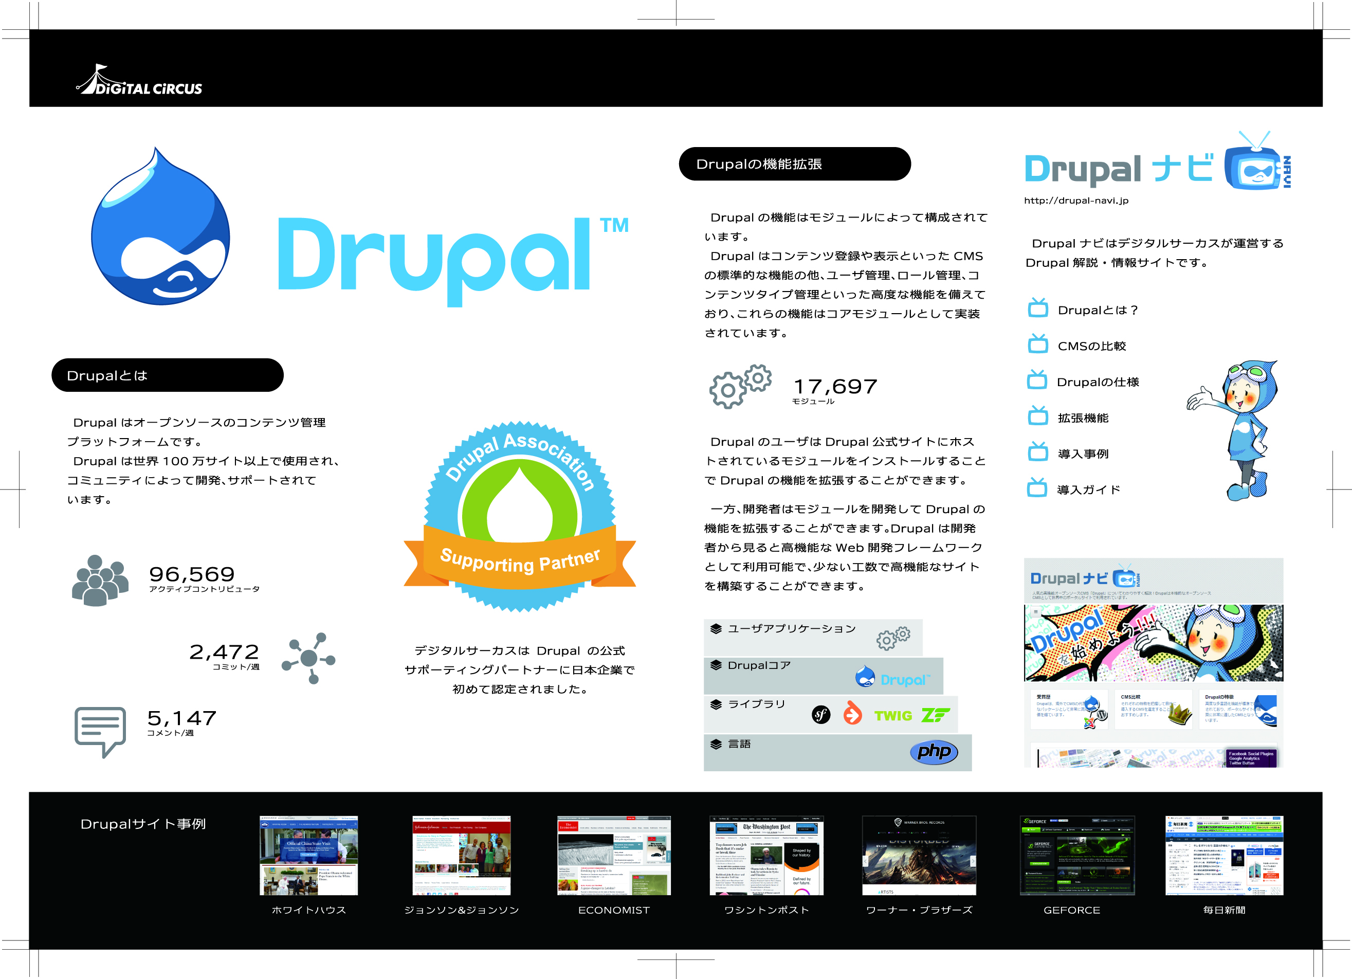The image size is (1352, 979).
Task: Click the 毎日新聞 caption text
Action: pos(1225,910)
